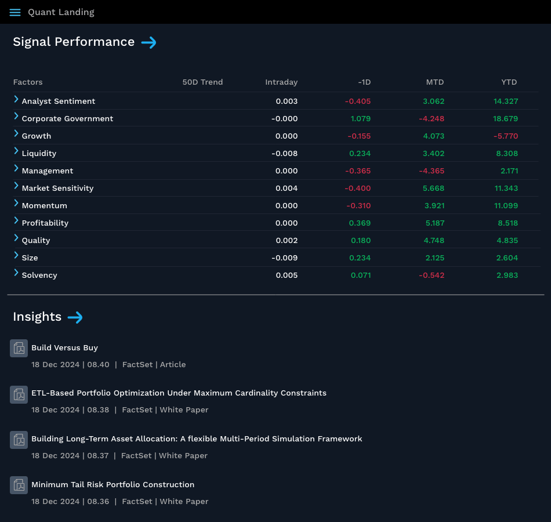Click the Quant Landing title
551x522 pixels.
click(61, 12)
